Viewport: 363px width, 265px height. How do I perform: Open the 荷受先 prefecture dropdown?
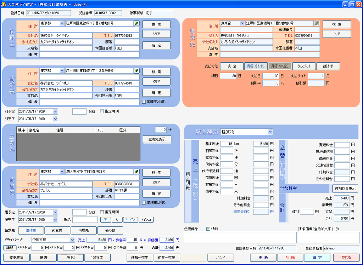pyautogui.click(x=62, y=71)
